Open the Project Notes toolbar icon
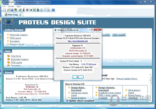Image resolution: width=156 pixels, height=109 pixels. (49, 10)
